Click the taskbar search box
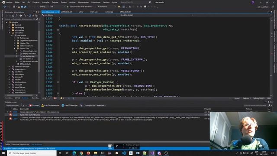 tap(32, 153)
